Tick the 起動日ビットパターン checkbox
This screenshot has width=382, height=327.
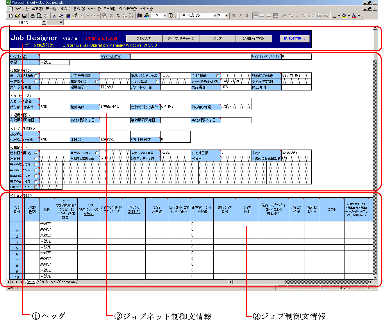(36, 187)
